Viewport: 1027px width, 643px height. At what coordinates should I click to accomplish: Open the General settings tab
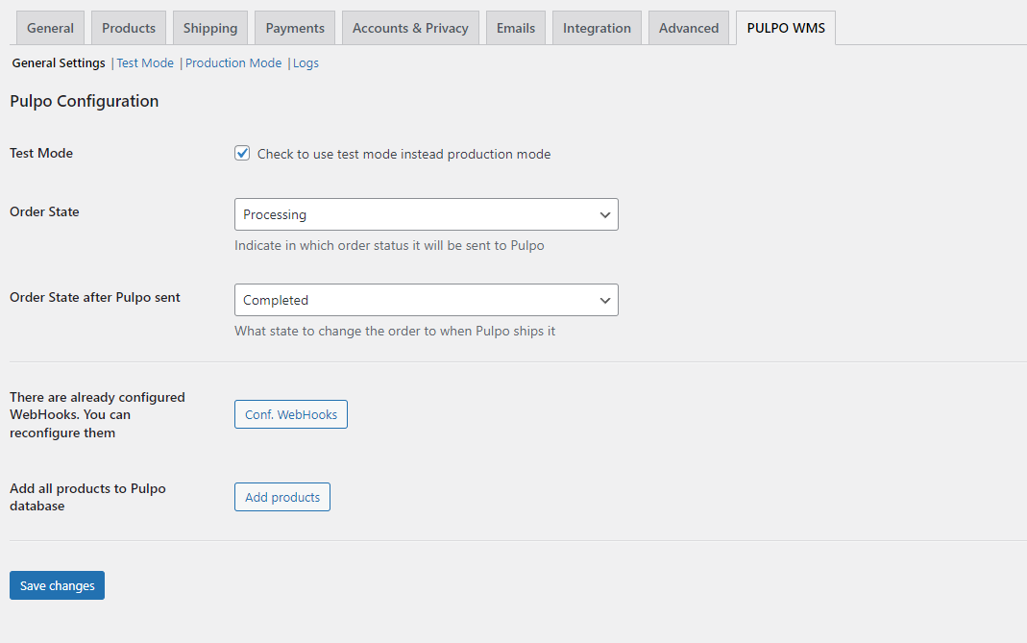tap(50, 28)
